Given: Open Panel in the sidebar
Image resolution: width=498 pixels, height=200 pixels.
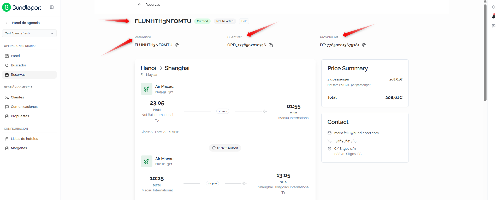Looking at the screenshot, I should pos(29,56).
